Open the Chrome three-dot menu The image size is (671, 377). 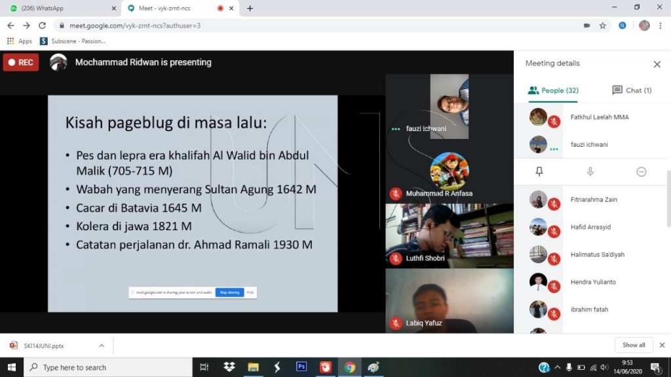(661, 26)
